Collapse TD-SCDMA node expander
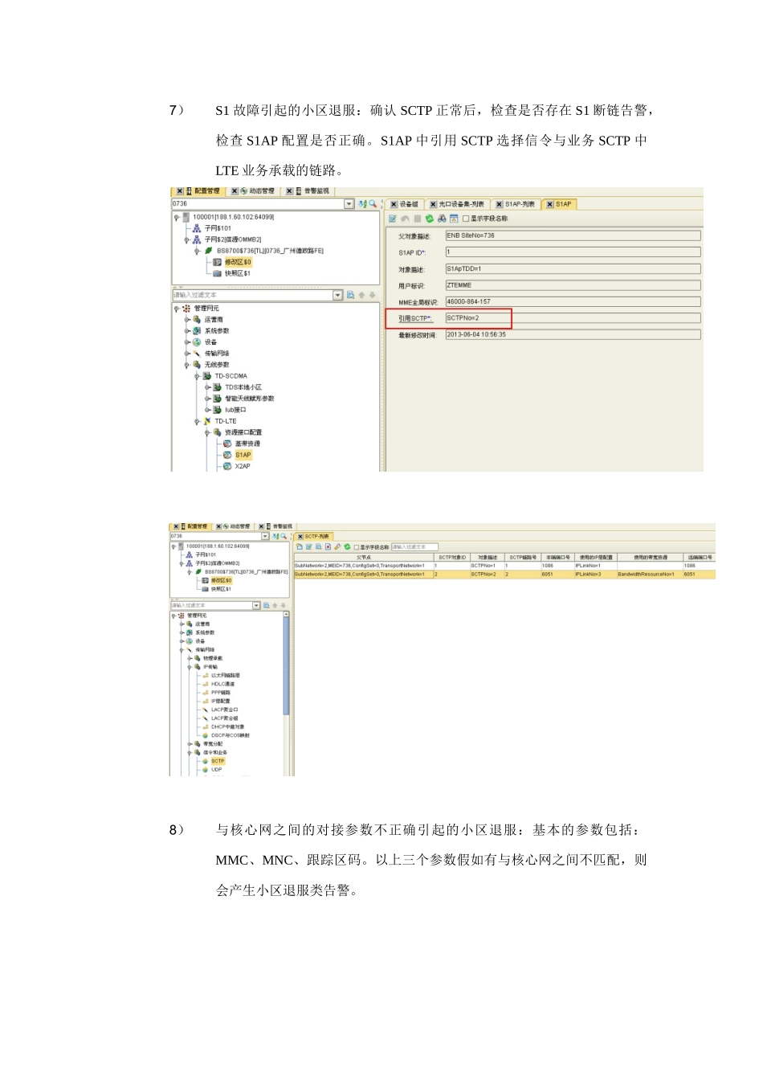The image size is (763, 1080). (x=198, y=376)
